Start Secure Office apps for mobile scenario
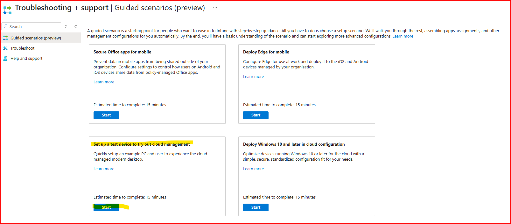Viewport: 511px width, 224px height. coord(106,115)
